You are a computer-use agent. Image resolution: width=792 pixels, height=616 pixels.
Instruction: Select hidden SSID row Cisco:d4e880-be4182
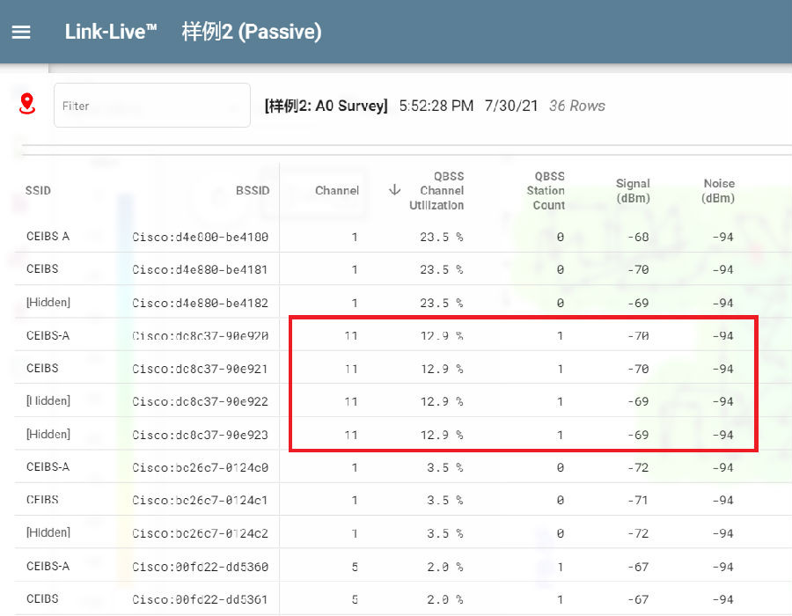click(x=200, y=303)
